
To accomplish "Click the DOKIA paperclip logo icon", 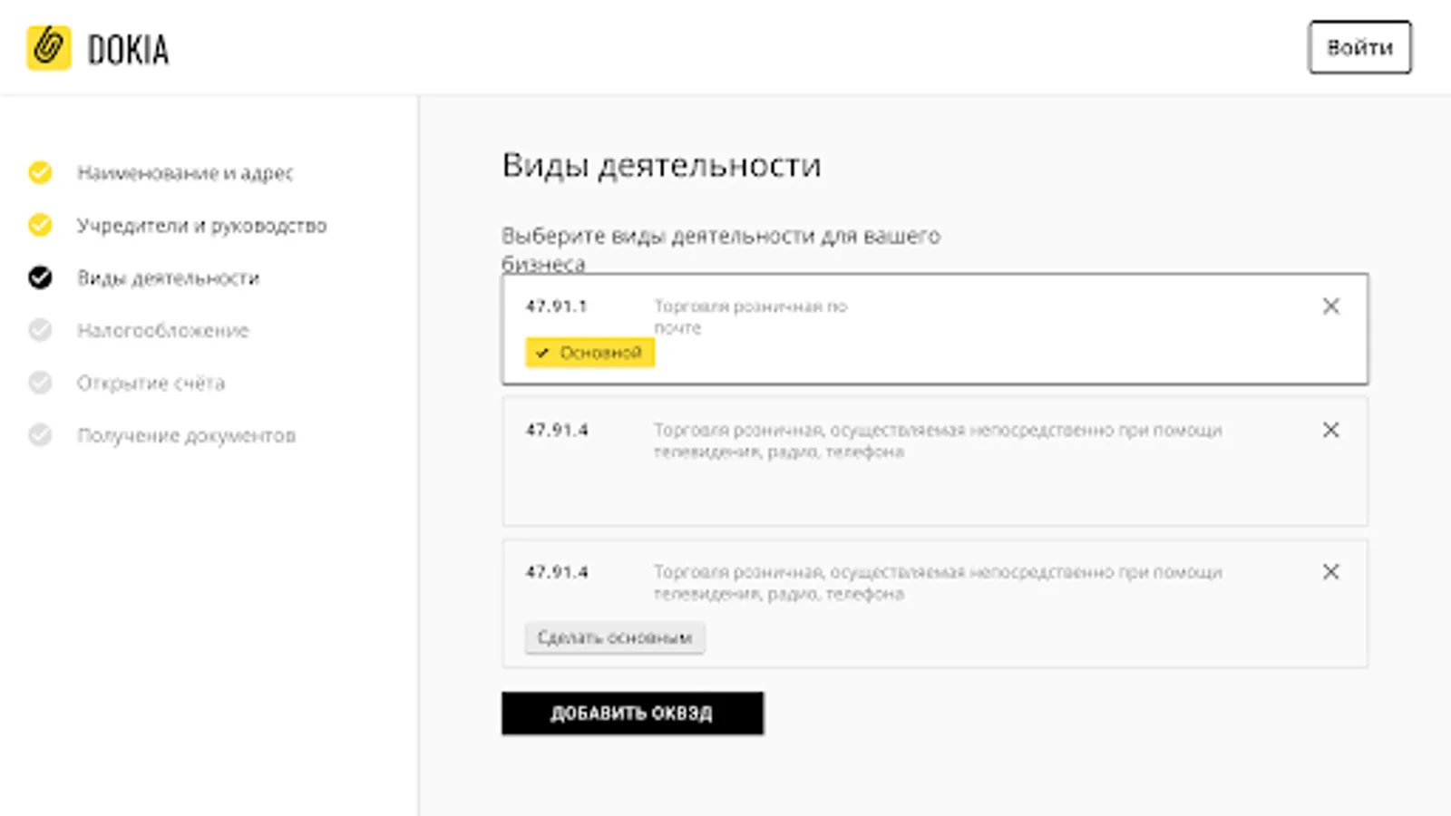I will tap(48, 48).
